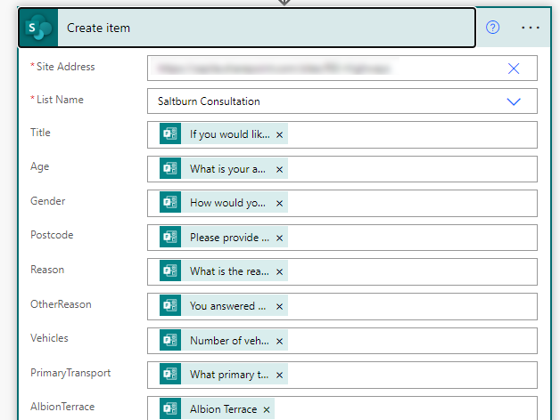Click empty area of the Gender field
This screenshot has width=560, height=420.
click(410, 203)
